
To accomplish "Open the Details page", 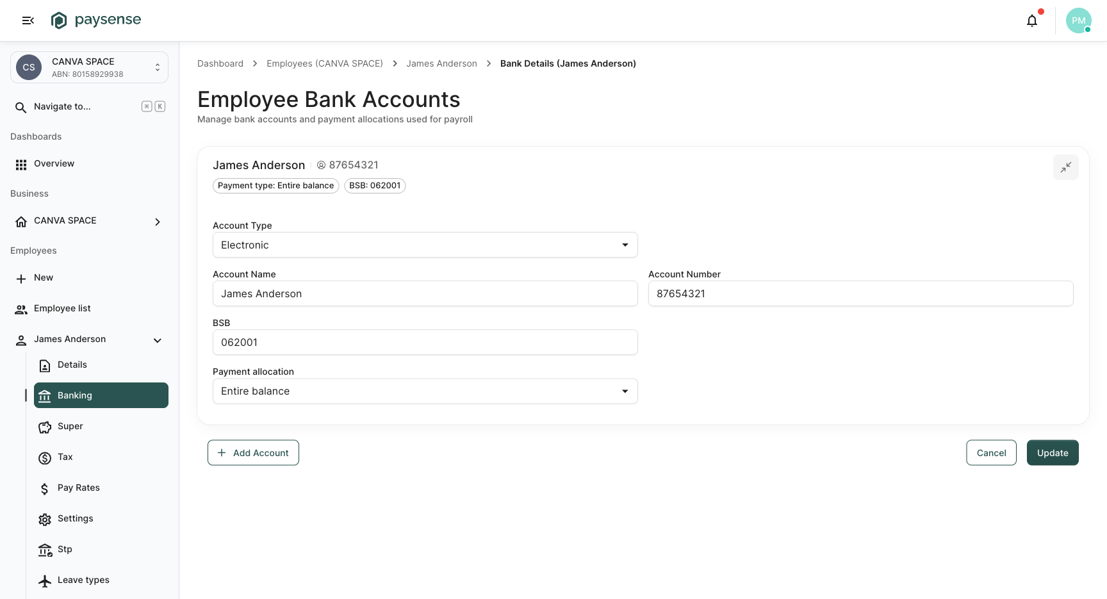I will click(101, 365).
